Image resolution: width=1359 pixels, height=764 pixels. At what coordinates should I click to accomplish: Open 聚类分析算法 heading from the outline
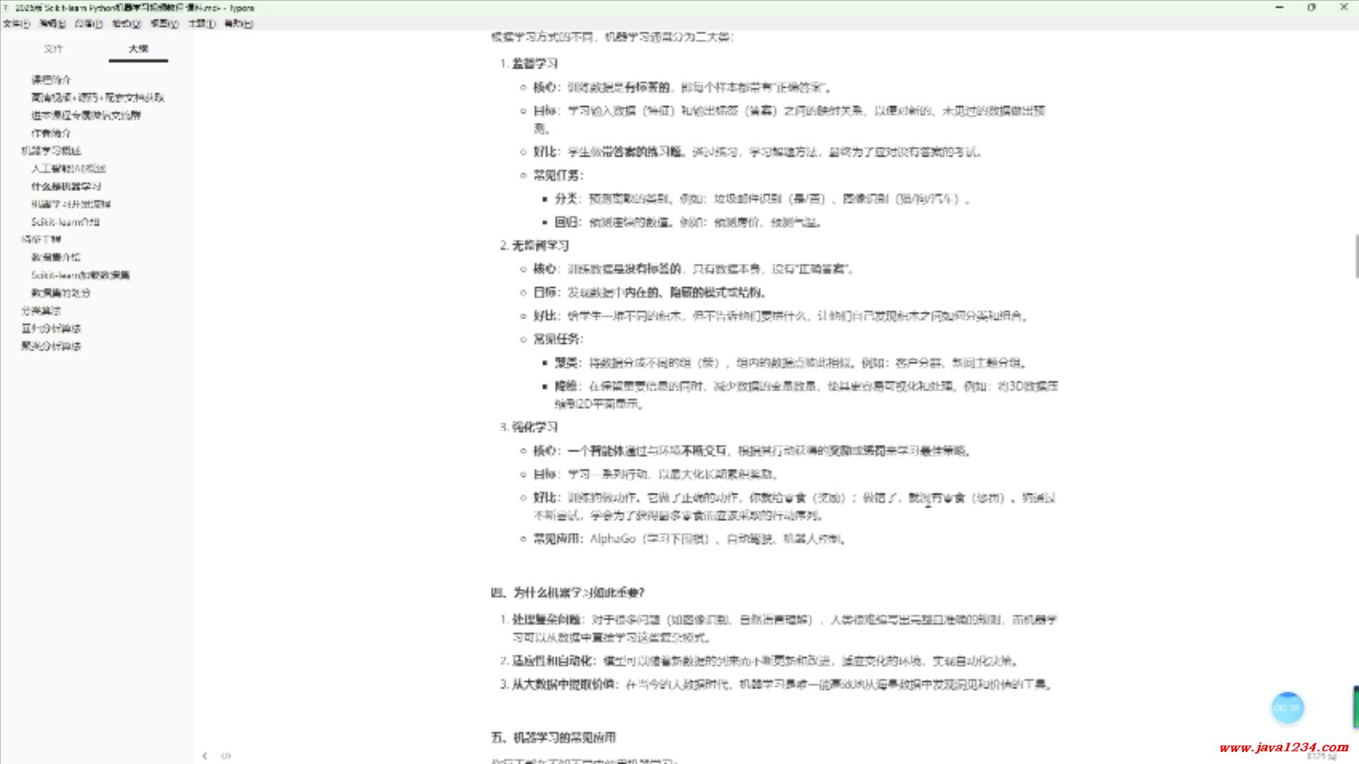[51, 346]
